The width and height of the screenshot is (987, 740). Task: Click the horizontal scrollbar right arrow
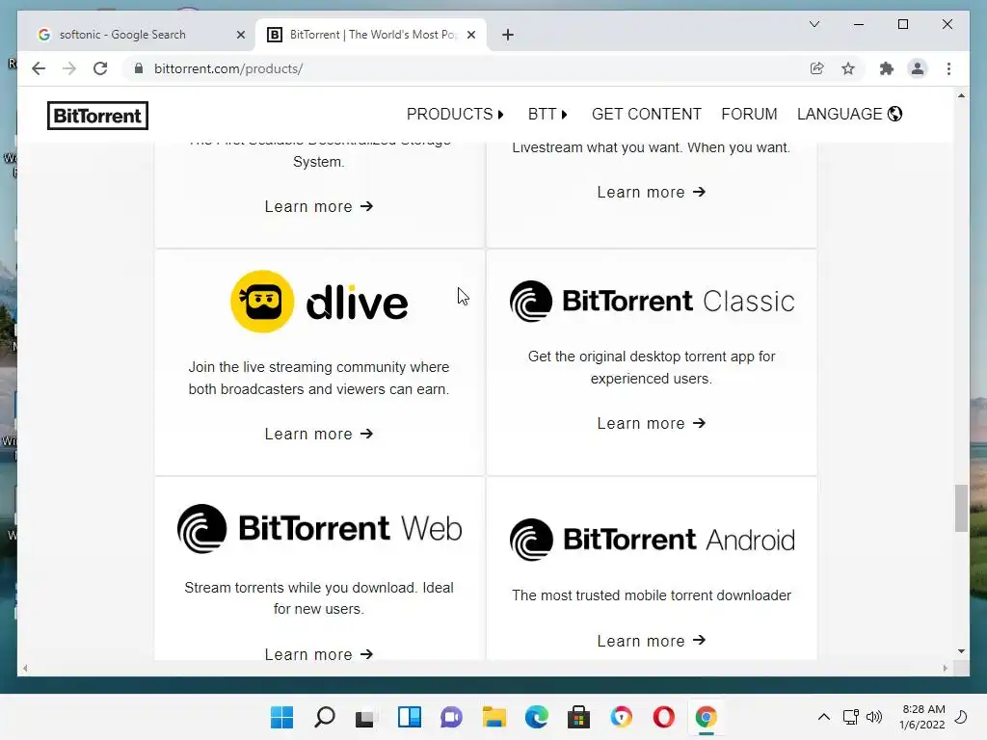946,669
